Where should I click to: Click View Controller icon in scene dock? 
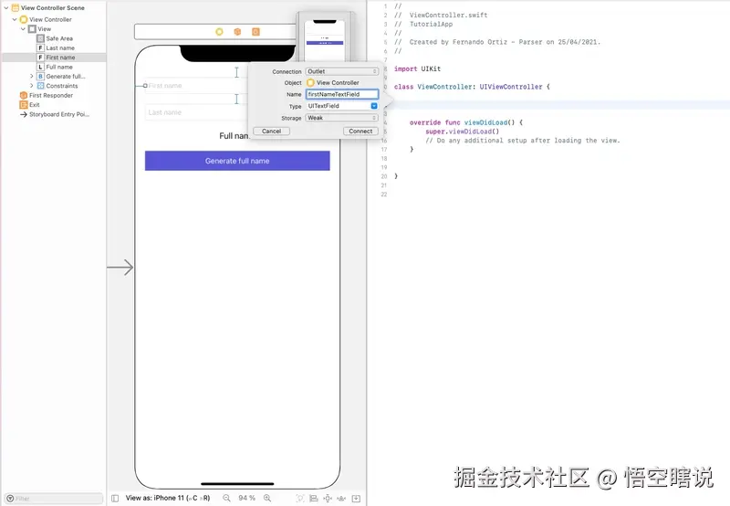219,32
